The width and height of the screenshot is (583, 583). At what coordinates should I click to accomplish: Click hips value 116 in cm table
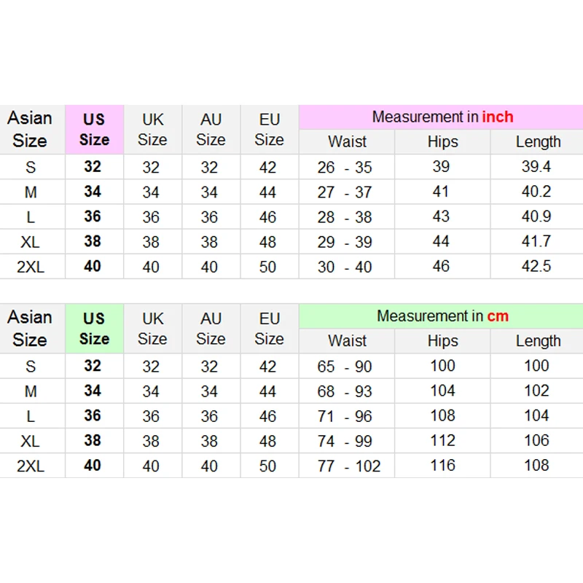pos(442,465)
